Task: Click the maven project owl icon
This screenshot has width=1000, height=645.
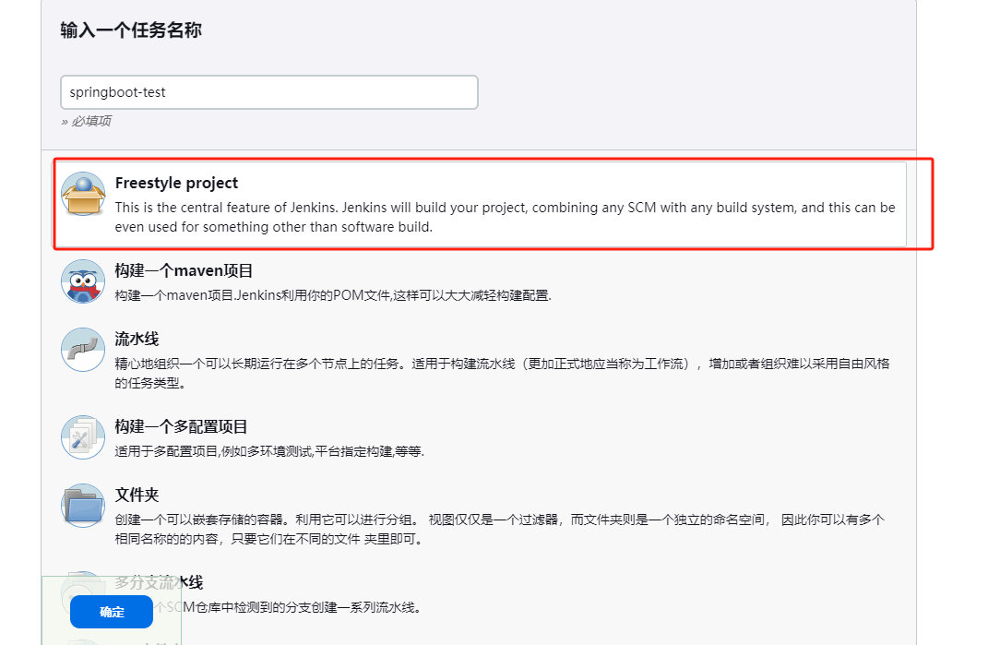Action: pyautogui.click(x=83, y=281)
